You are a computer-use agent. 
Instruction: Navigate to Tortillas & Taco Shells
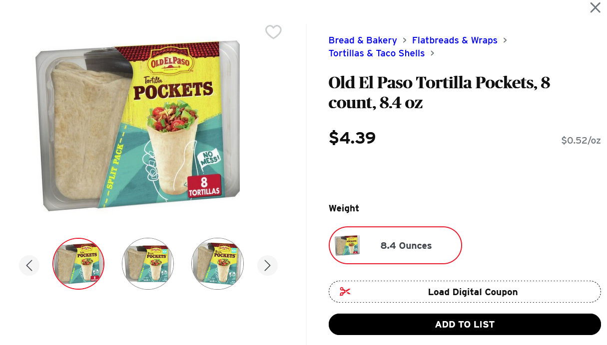pos(377,53)
